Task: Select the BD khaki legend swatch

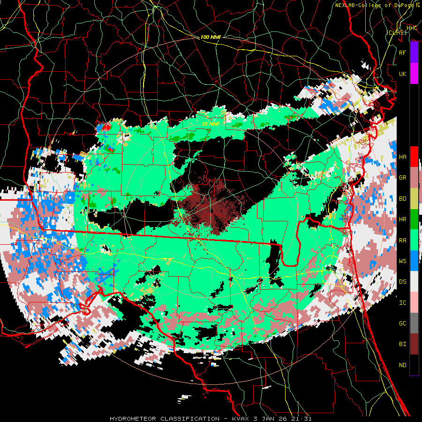Action: coord(414,199)
